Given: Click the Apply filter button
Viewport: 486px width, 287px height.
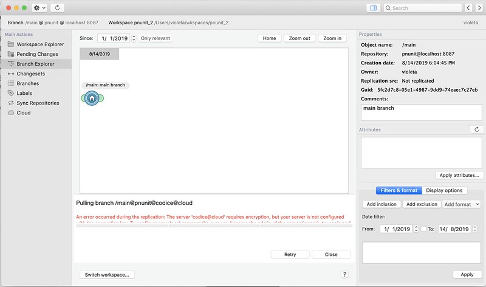Looking at the screenshot, I should 467,274.
